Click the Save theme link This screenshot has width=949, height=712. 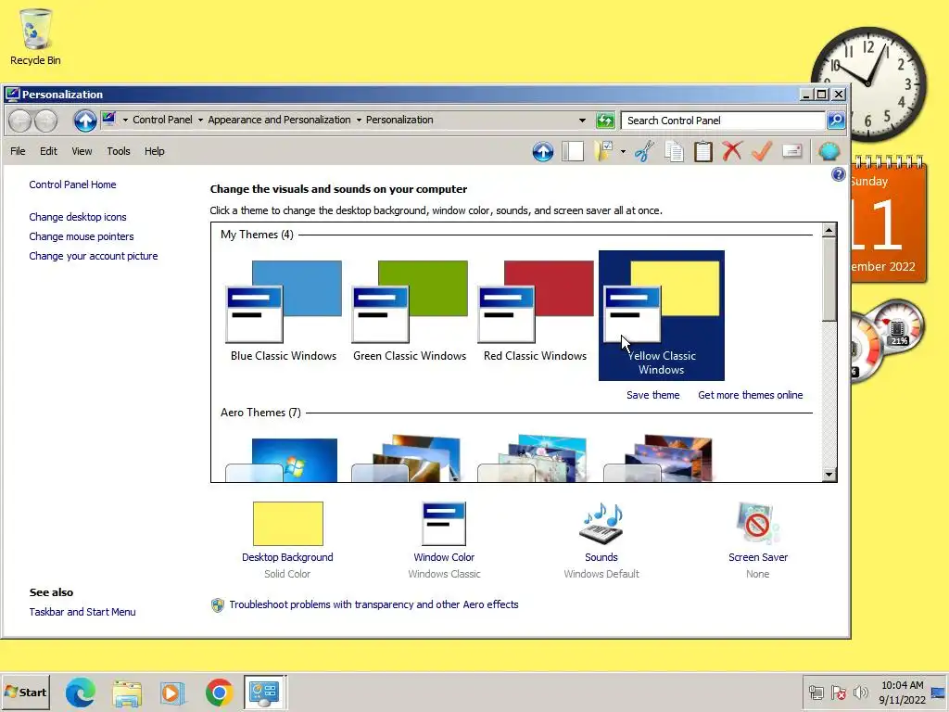click(x=653, y=395)
